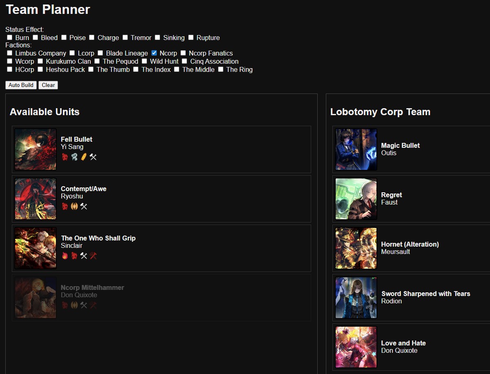This screenshot has height=374, width=490.
Task: Toggle the Blade Lineage faction checkbox
Action: [x=100, y=53]
